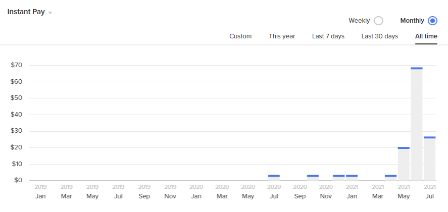Viewport: 448px width, 212px height.
Task: Select the All time range
Action: click(426, 36)
